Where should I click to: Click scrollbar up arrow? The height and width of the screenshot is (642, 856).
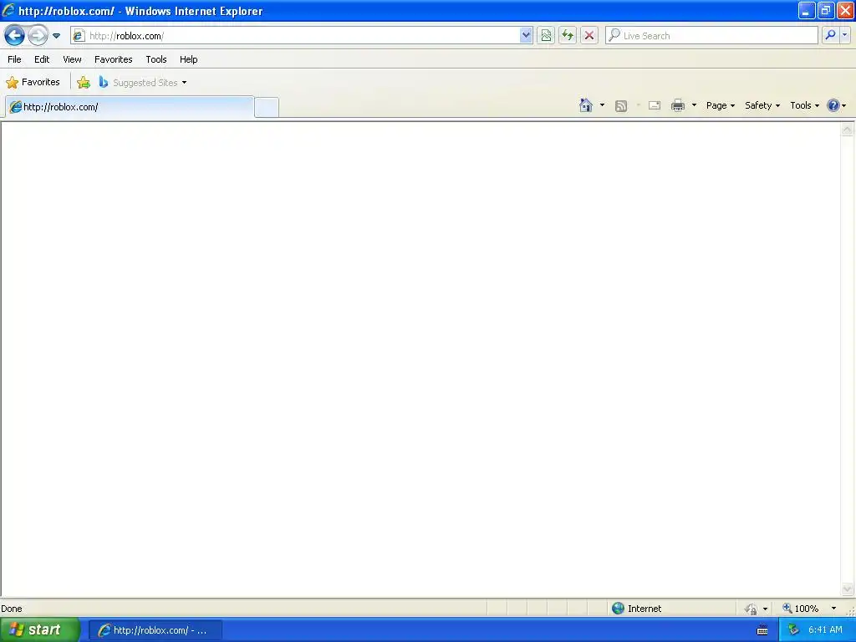[848, 130]
